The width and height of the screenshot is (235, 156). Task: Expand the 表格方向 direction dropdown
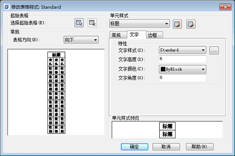81,40
